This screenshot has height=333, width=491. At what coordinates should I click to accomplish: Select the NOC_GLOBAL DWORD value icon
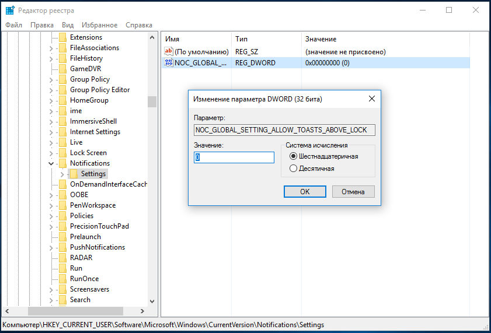point(169,62)
